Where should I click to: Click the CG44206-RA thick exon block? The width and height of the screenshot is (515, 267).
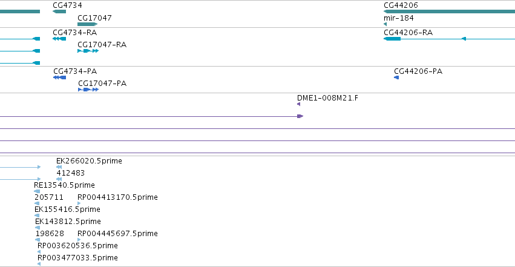point(393,39)
